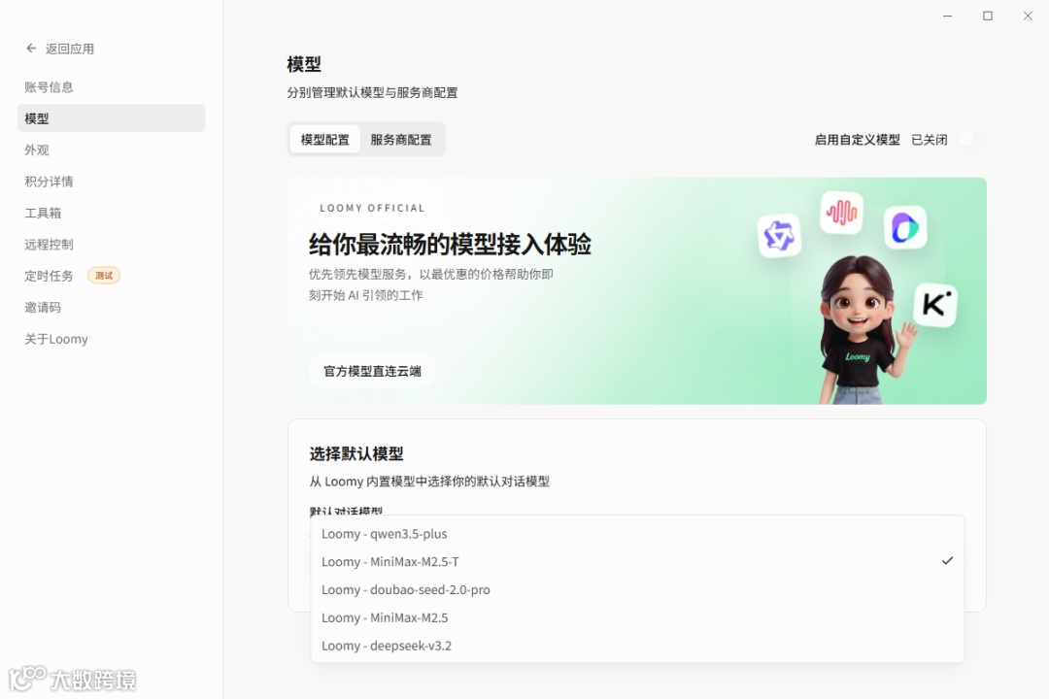Viewport: 1049px width, 699px height.
Task: Pick Loomy - deepseek-v3.2 as default model
Action: coord(637,646)
